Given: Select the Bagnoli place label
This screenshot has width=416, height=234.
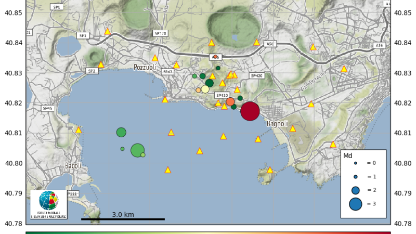Looking at the screenshot, I should point(276,124).
